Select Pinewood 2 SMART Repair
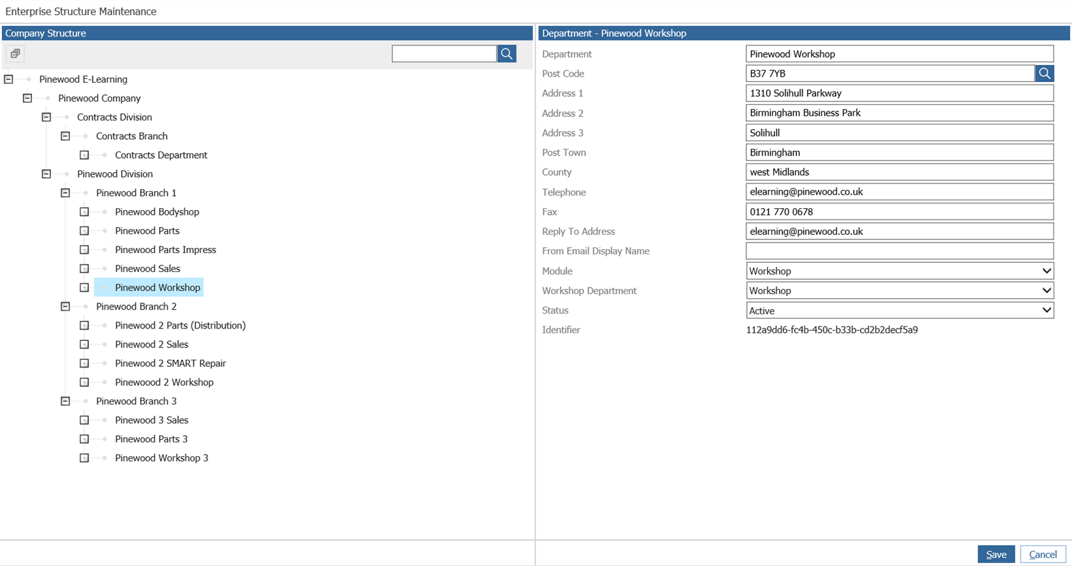 [171, 363]
